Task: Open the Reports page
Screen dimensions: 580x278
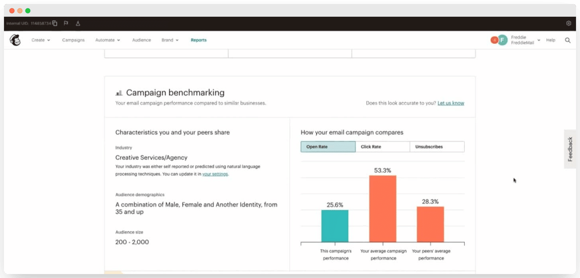Action: point(199,40)
